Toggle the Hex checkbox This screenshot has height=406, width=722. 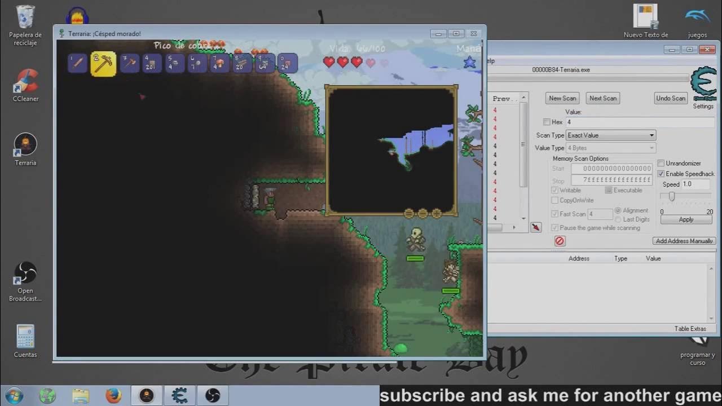pos(547,122)
